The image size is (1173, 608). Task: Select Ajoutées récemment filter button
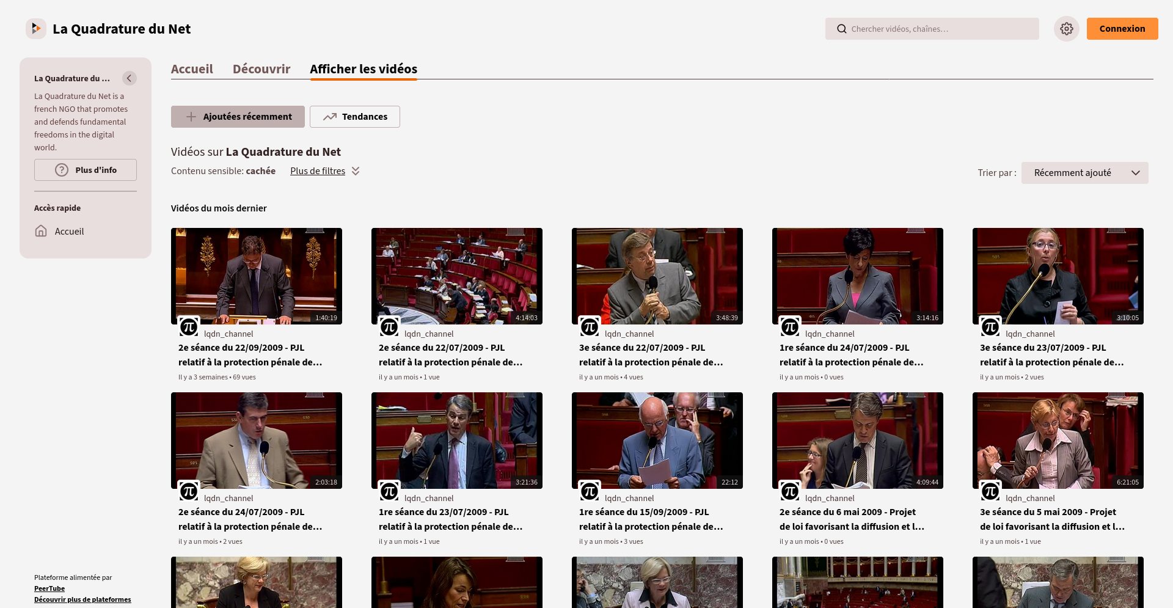[x=238, y=117]
